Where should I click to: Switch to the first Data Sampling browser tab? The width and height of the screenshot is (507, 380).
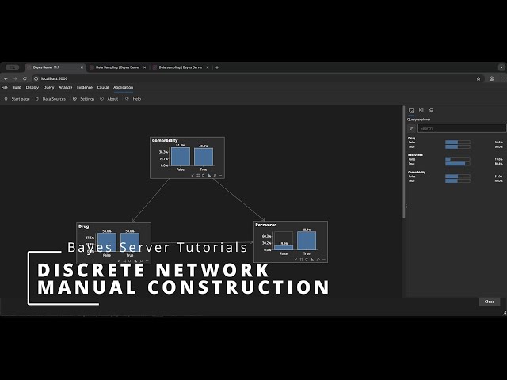[x=118, y=67]
